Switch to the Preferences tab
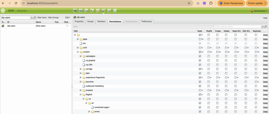 click(x=147, y=21)
